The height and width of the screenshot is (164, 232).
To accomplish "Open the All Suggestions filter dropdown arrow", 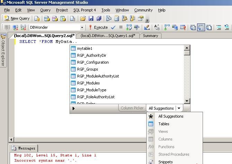I will click(179, 108).
